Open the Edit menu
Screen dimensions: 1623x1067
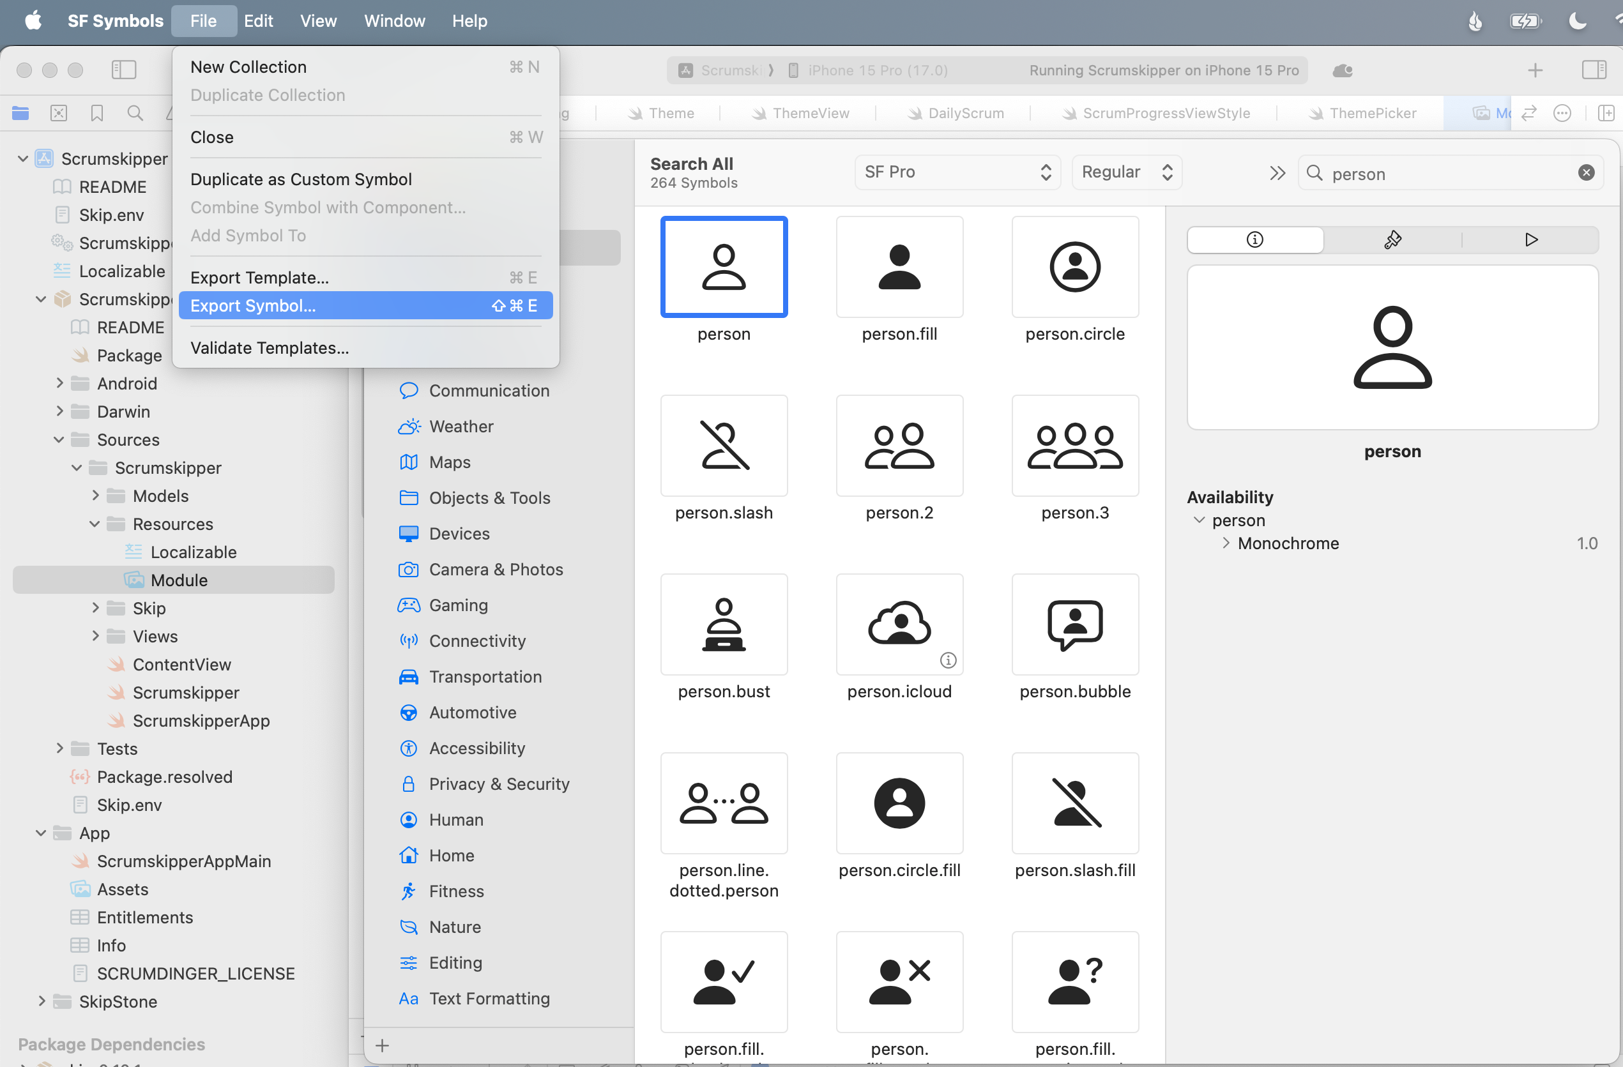pyautogui.click(x=258, y=20)
